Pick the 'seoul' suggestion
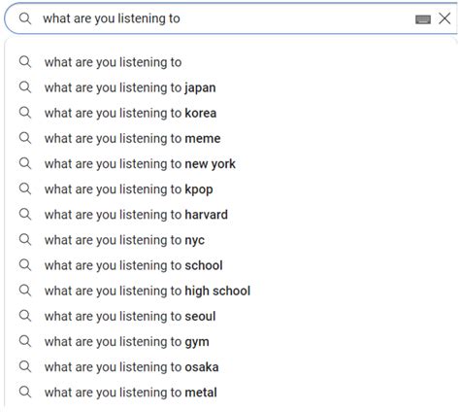 coord(231,316)
